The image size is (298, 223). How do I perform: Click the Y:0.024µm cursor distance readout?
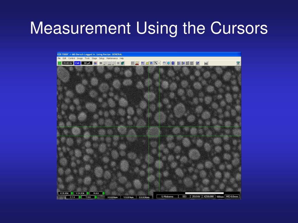click(x=128, y=197)
